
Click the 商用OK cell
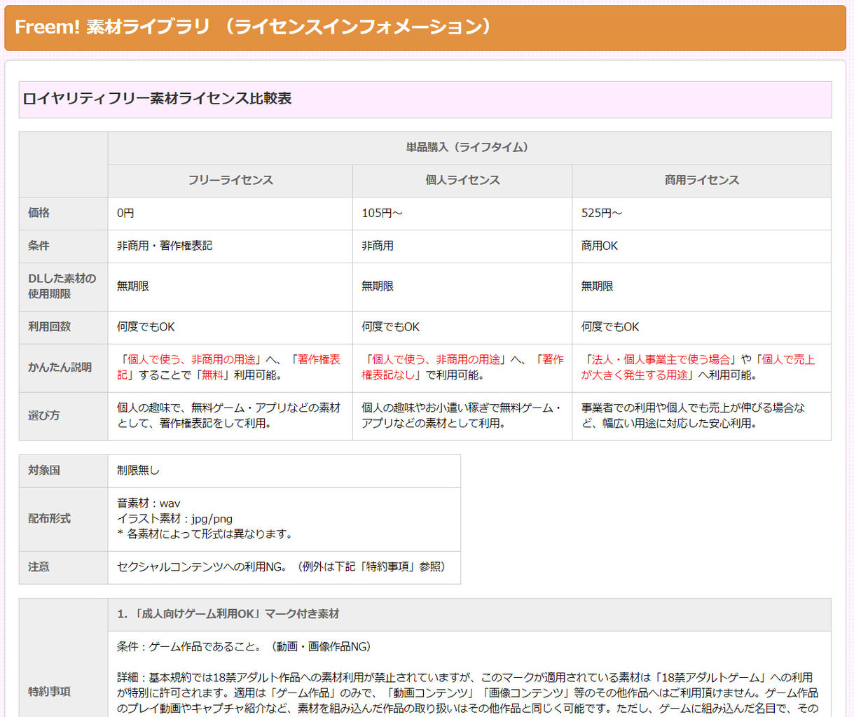702,246
